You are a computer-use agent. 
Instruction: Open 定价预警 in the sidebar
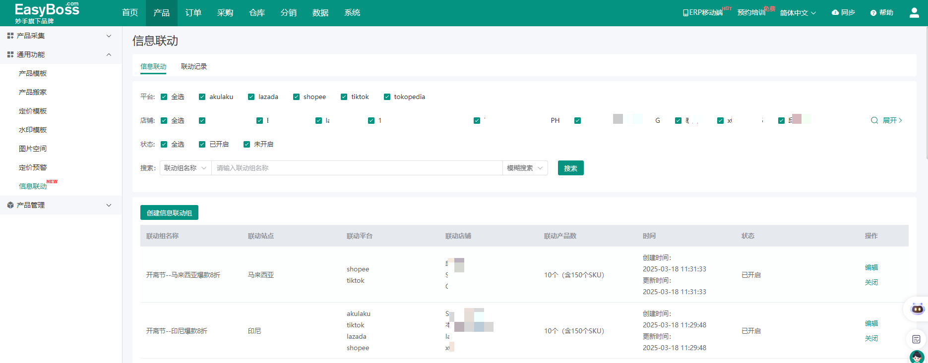33,167
